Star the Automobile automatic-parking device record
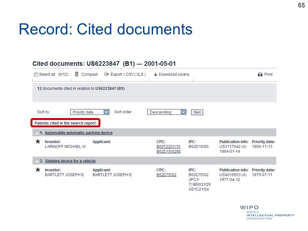This screenshot has height=231, width=308. click(x=38, y=141)
